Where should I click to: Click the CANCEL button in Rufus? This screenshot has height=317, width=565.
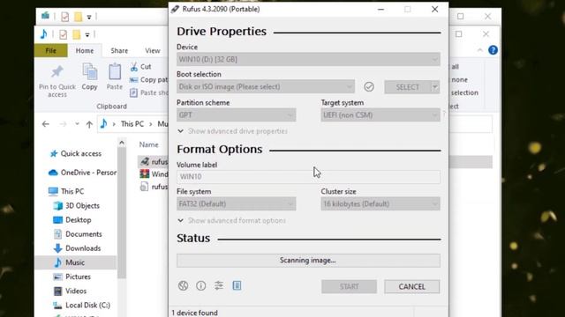412,286
